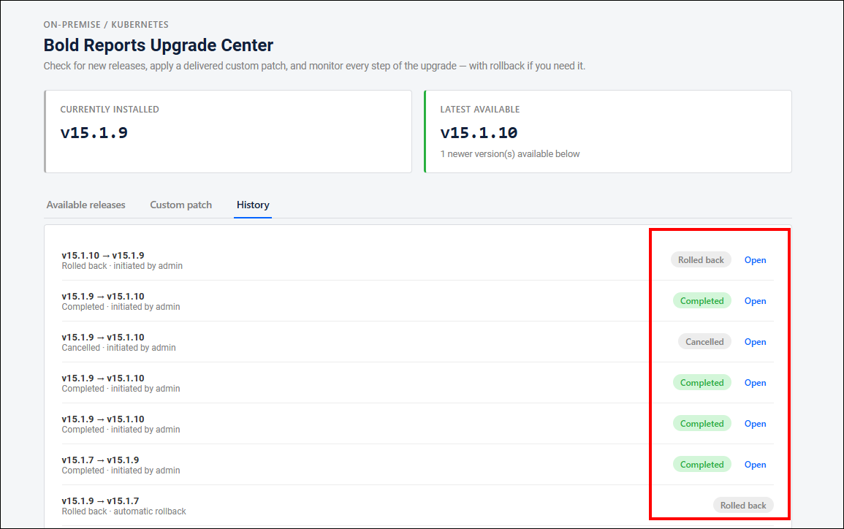This screenshot has width=844, height=529.
Task: Open the Cancelled upgrade entry
Action: click(755, 342)
